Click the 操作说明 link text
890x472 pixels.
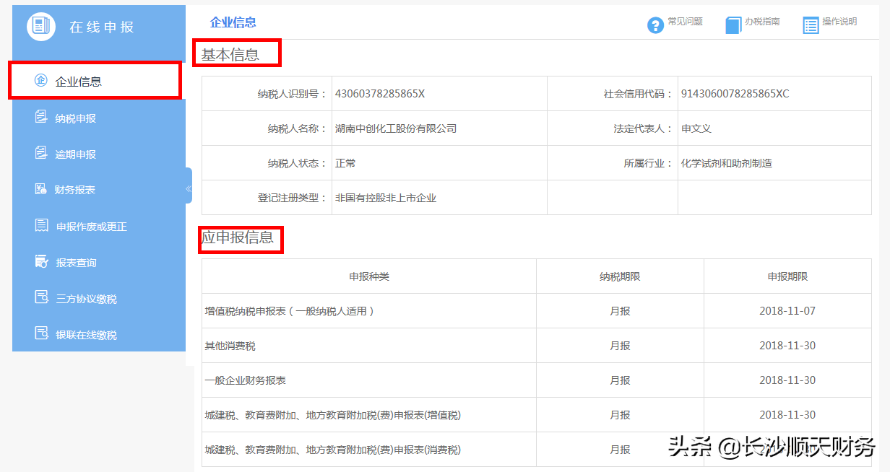point(840,22)
